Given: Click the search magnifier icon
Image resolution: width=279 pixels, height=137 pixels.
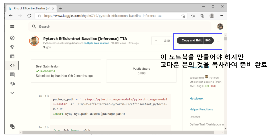Looking at the screenshot, I should (34, 27).
